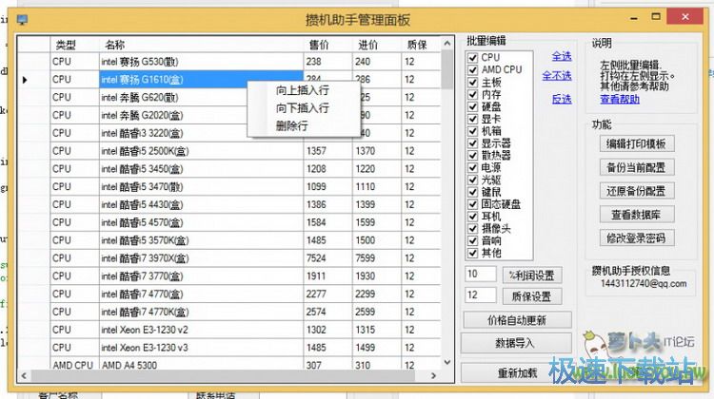This screenshot has width=714, height=399.
Task: Select the cell intel 赛扬 G1610(盒)
Action: tap(201, 80)
